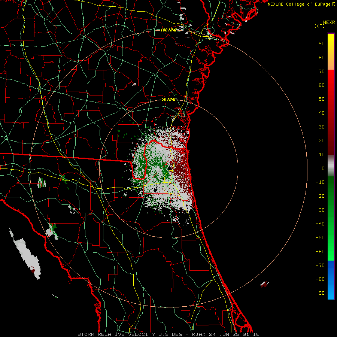Click the -20 knot scale label
Image resolution: width=337 pixels, height=337 pixels.
click(320, 196)
